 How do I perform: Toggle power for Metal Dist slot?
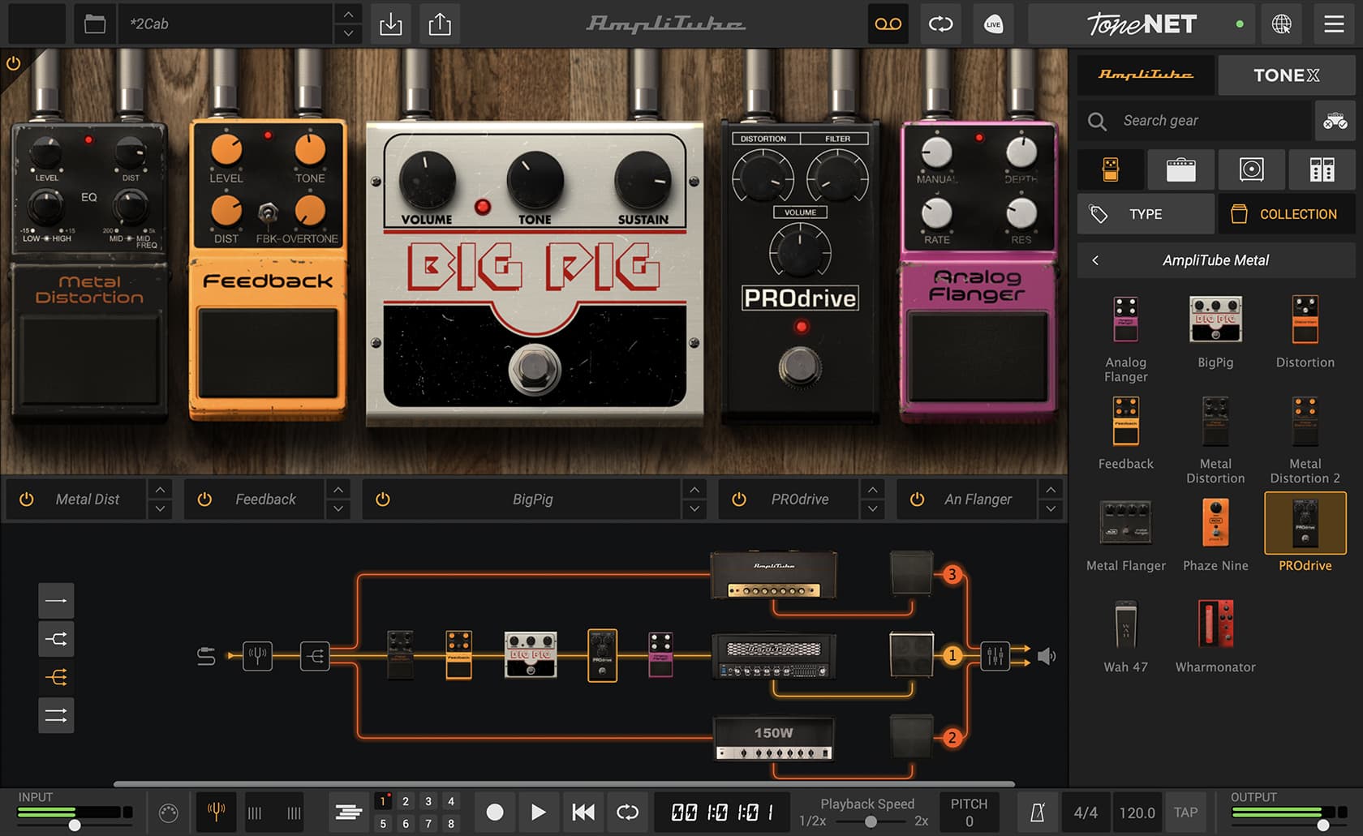click(x=27, y=499)
